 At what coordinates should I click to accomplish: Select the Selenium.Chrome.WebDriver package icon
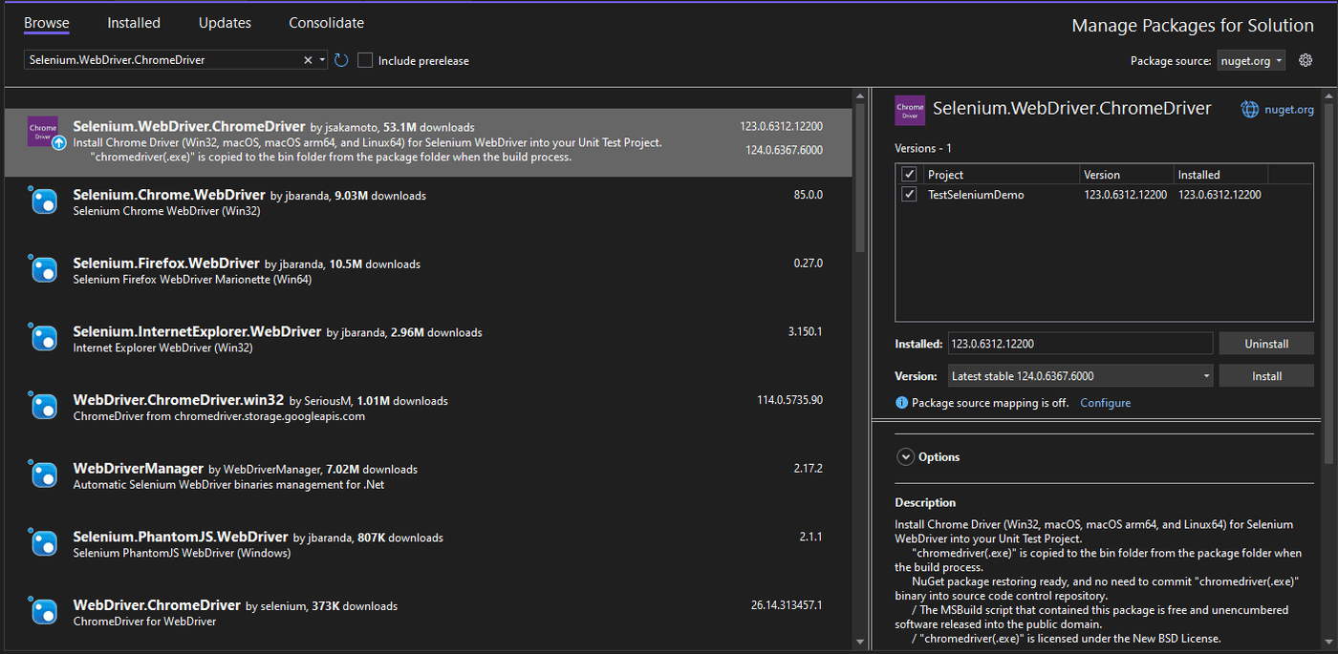[x=43, y=200]
